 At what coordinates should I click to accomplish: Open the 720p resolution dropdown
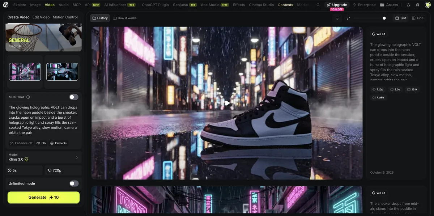coord(63,170)
